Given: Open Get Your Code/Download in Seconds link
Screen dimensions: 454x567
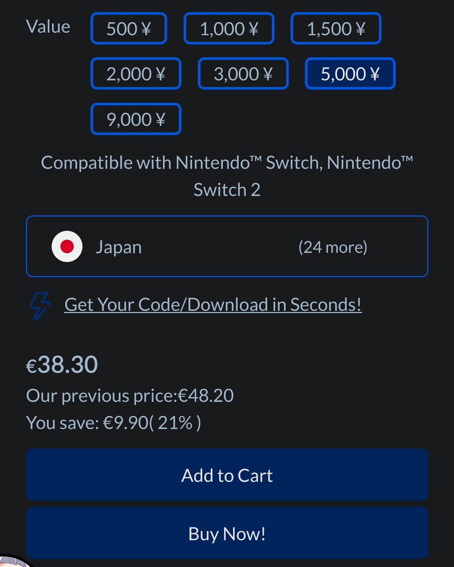Looking at the screenshot, I should click(213, 305).
